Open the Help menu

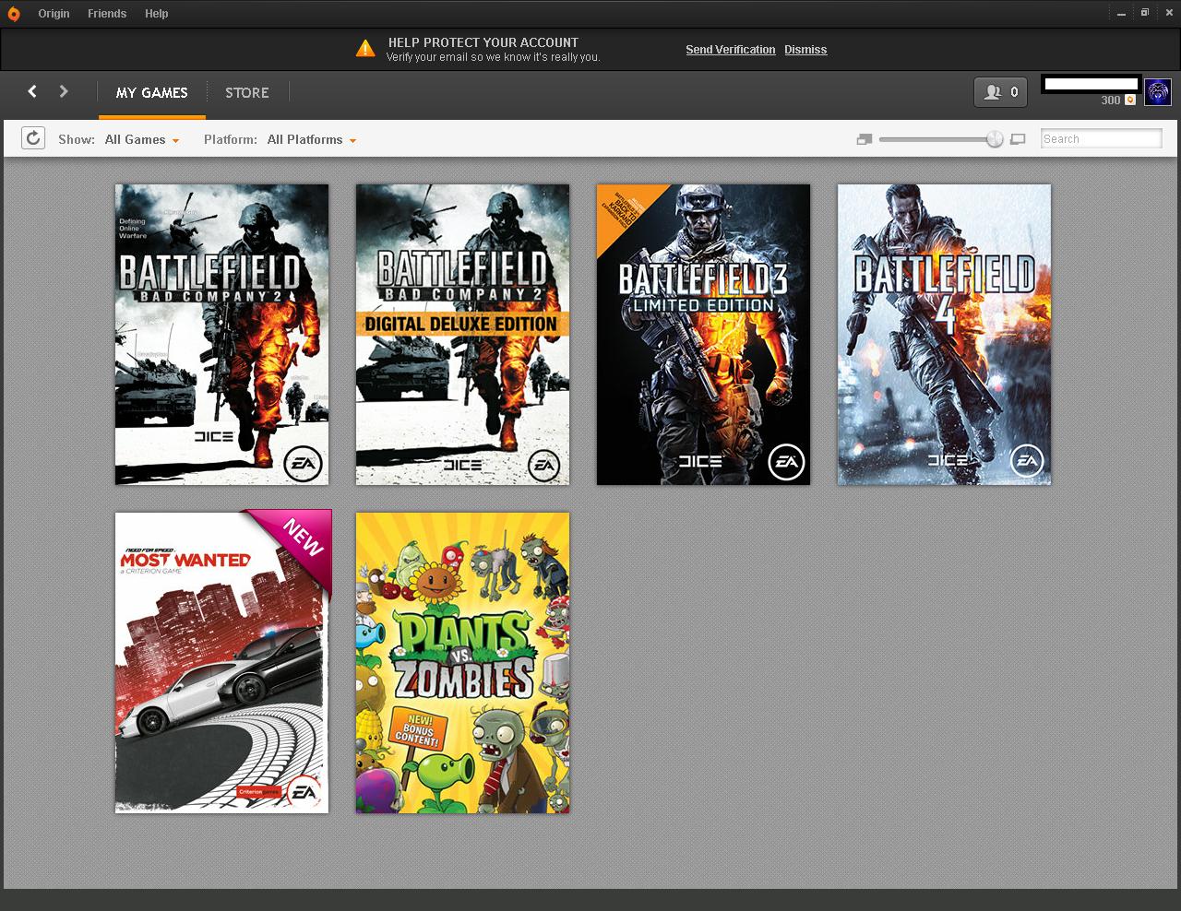point(156,14)
